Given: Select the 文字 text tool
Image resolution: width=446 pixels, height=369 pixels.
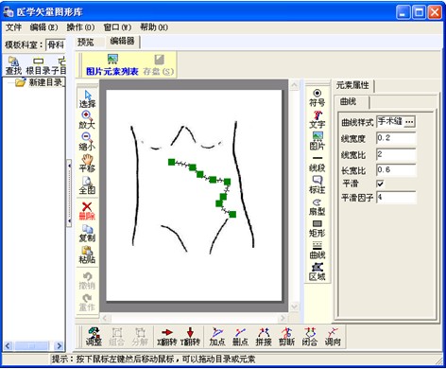Looking at the screenshot, I should pyautogui.click(x=317, y=120).
